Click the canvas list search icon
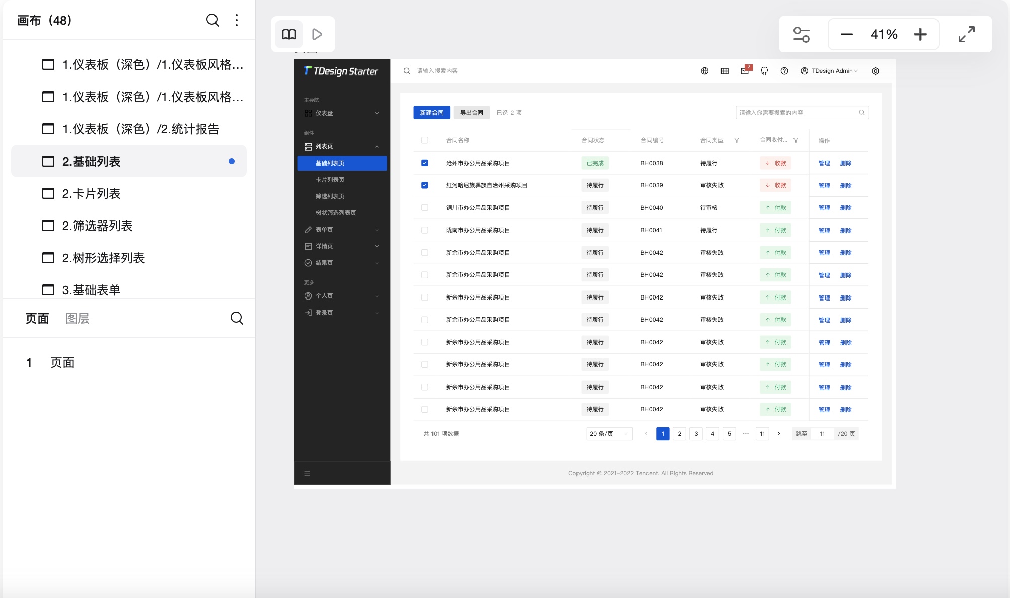 pos(212,20)
